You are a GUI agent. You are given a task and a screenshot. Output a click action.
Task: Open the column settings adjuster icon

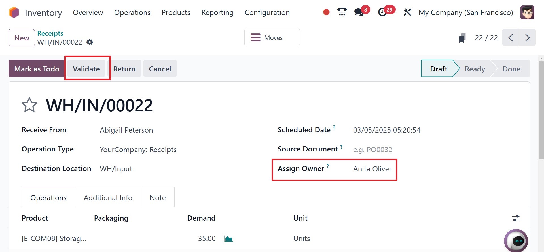point(516,218)
